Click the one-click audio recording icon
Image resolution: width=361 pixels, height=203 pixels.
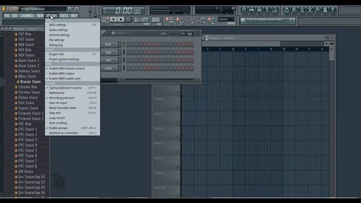(x=318, y=10)
